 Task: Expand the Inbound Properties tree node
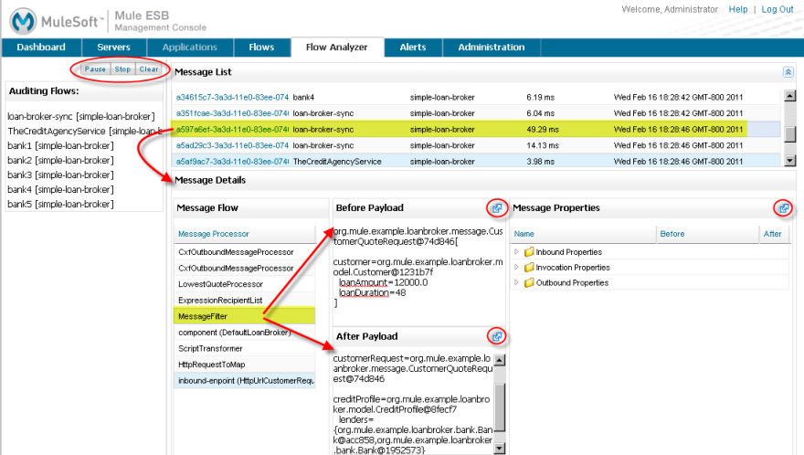click(x=516, y=252)
